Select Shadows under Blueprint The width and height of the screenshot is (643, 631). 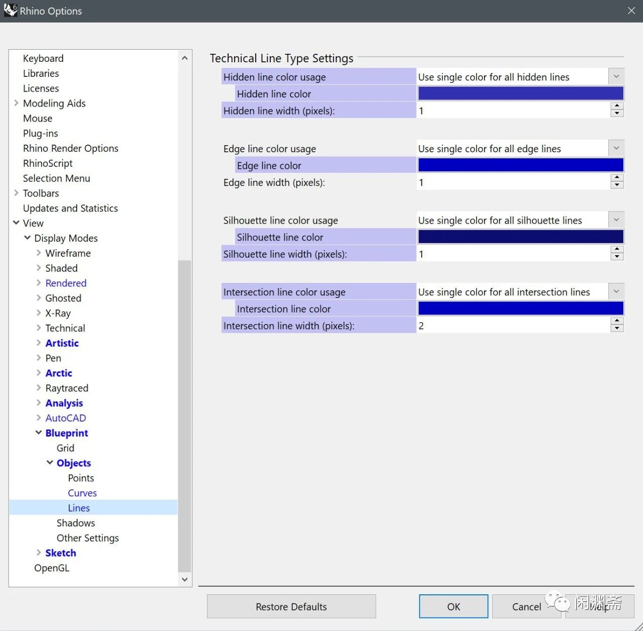pyautogui.click(x=76, y=523)
